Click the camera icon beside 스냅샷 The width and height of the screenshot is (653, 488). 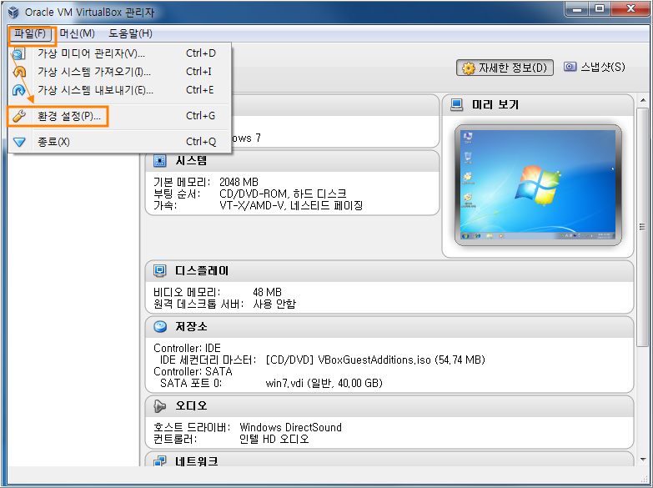[x=570, y=67]
